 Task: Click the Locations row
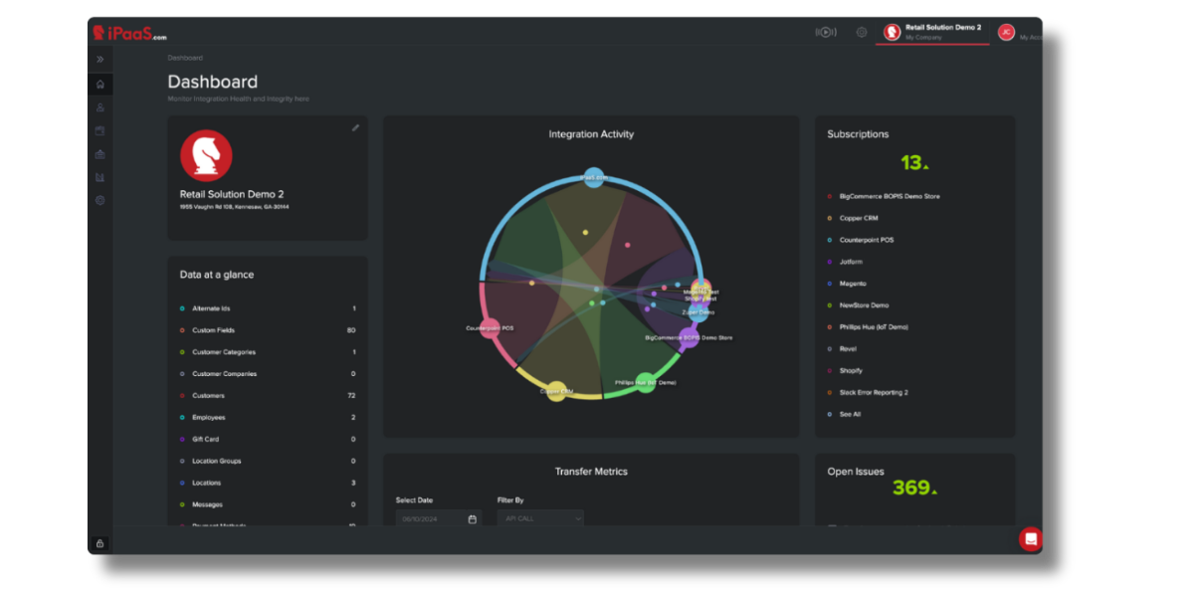(x=268, y=483)
